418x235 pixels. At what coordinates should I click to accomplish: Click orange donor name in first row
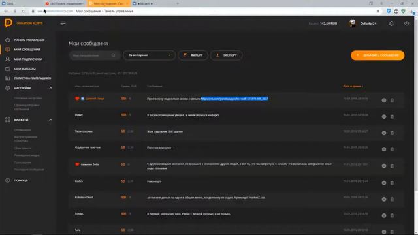[x=95, y=99]
